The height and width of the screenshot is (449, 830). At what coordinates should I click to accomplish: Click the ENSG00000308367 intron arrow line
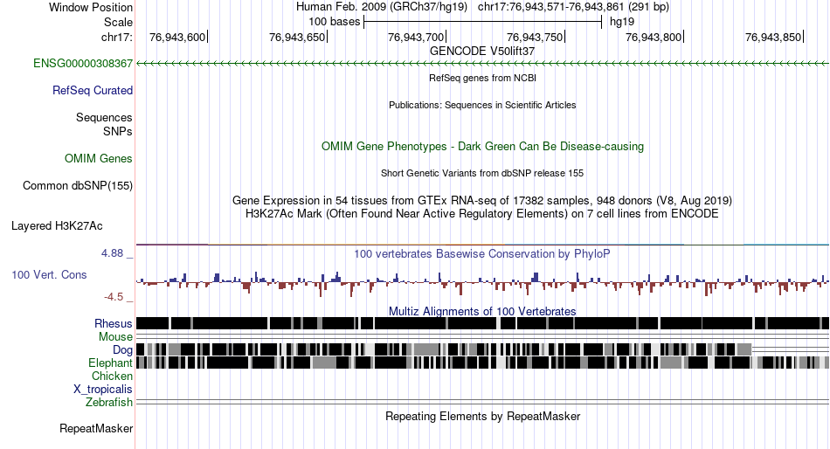[483, 64]
